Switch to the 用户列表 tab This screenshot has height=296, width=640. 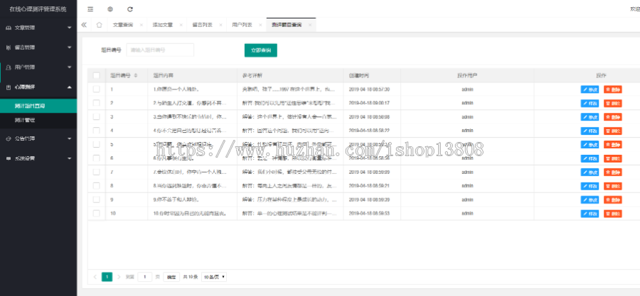click(242, 25)
